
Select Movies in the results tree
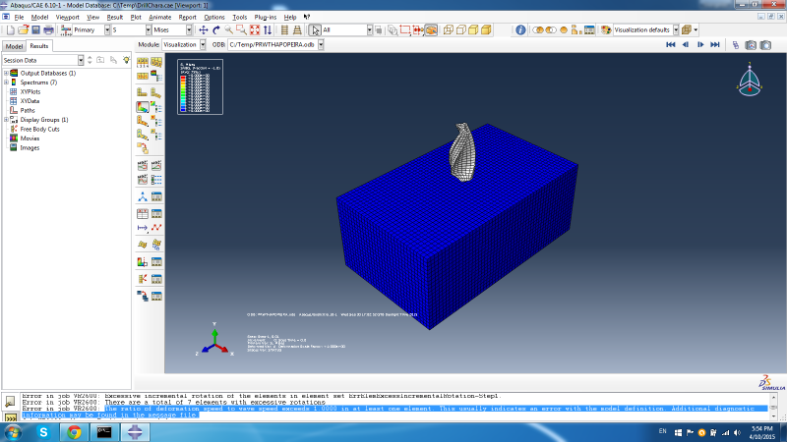[x=30, y=138]
